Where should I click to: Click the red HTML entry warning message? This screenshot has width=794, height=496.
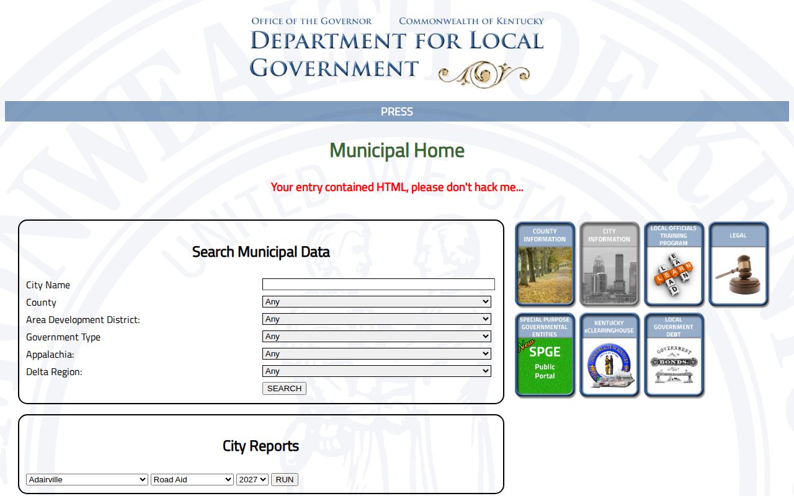(x=397, y=187)
